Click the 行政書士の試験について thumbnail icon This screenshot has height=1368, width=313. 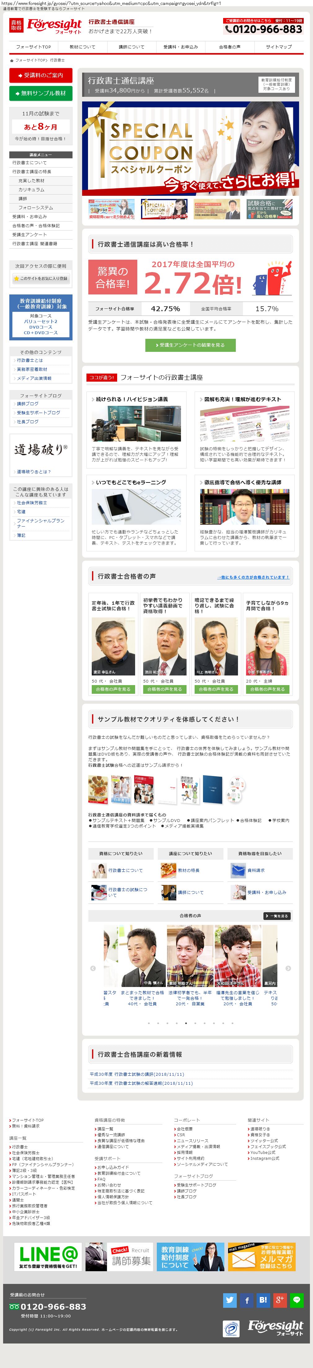pyautogui.click(x=99, y=892)
